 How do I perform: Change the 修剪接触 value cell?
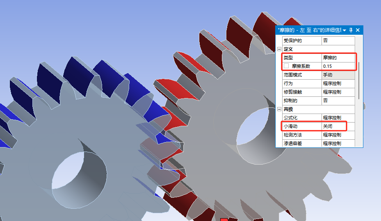[x=338, y=92]
